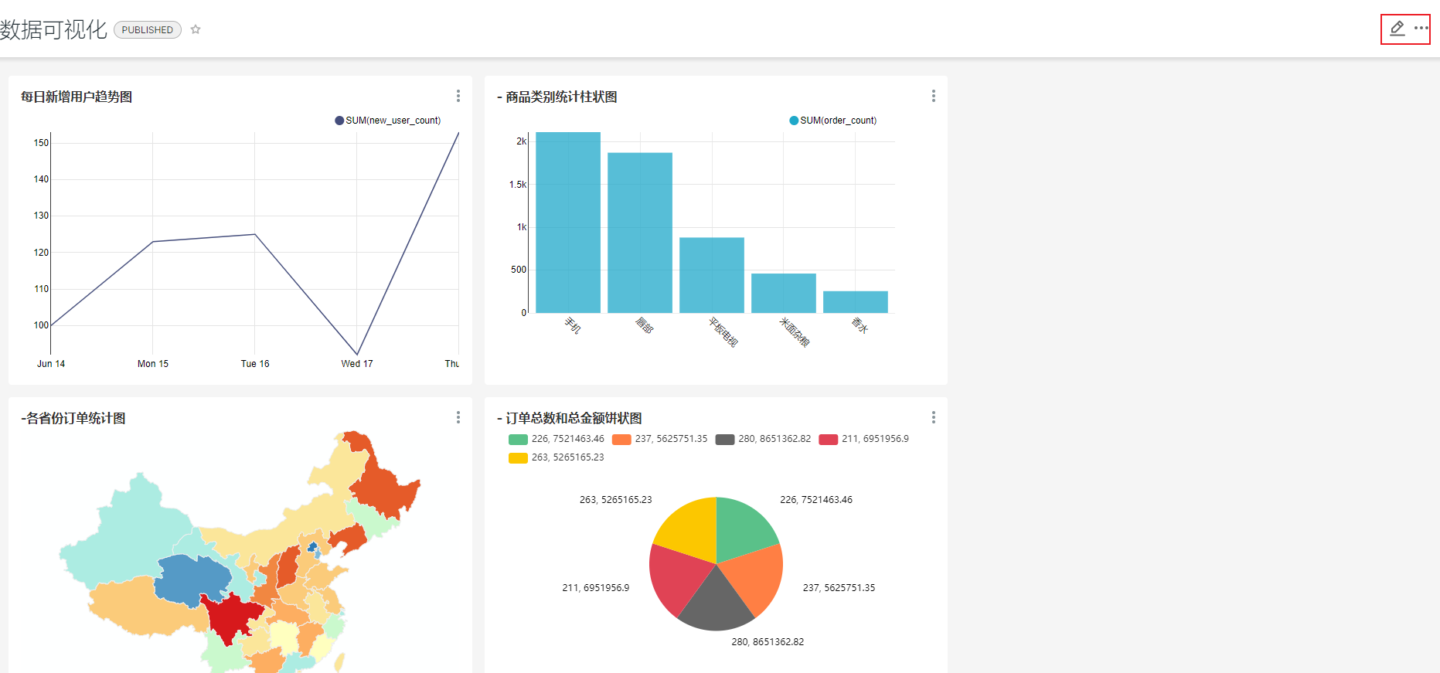Toggle legend item 226, 7521463.46
This screenshot has width=1440, height=673.
click(557, 439)
